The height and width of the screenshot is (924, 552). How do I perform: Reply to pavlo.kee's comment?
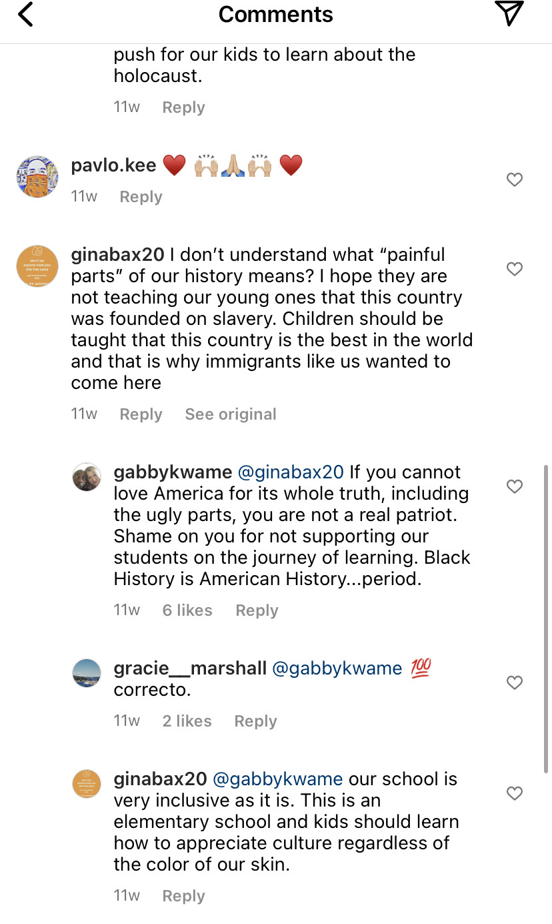tap(141, 197)
